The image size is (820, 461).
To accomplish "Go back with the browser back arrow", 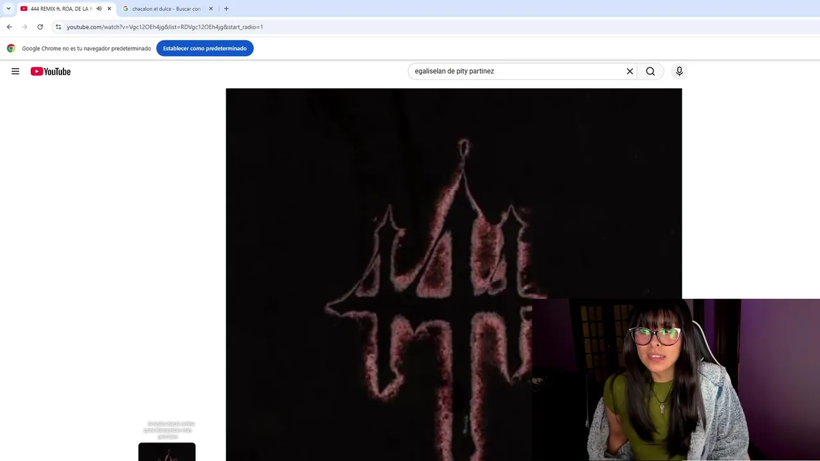I will point(9,27).
